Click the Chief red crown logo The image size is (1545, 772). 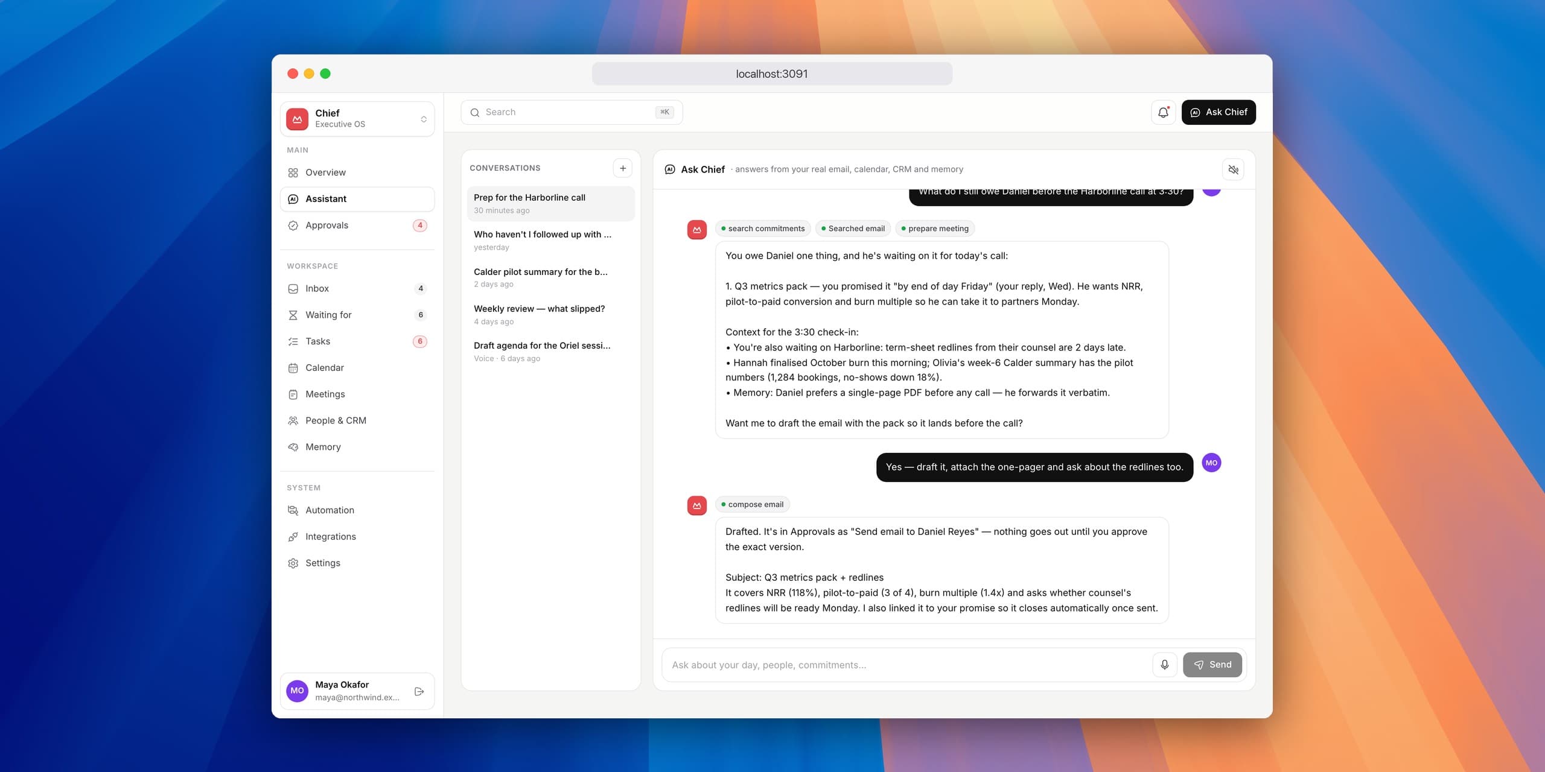[x=297, y=119]
